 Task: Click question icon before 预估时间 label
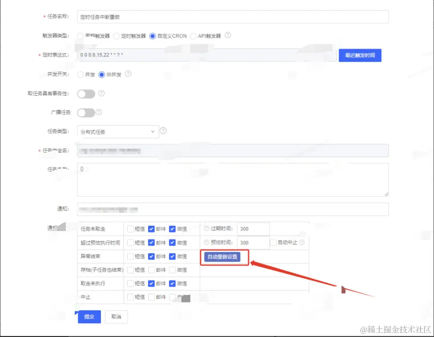coord(206,243)
